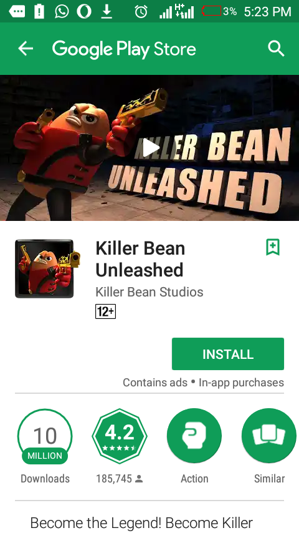Open Killer Bean Studios developer page
Image resolution: width=299 pixels, height=533 pixels.
(x=149, y=292)
